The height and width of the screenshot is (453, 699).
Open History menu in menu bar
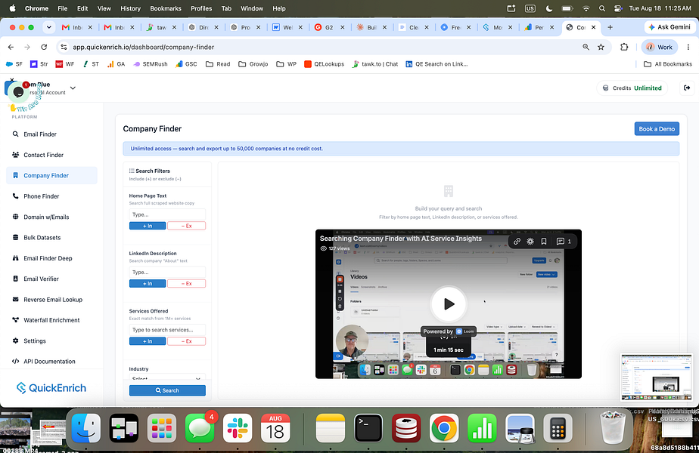(130, 8)
